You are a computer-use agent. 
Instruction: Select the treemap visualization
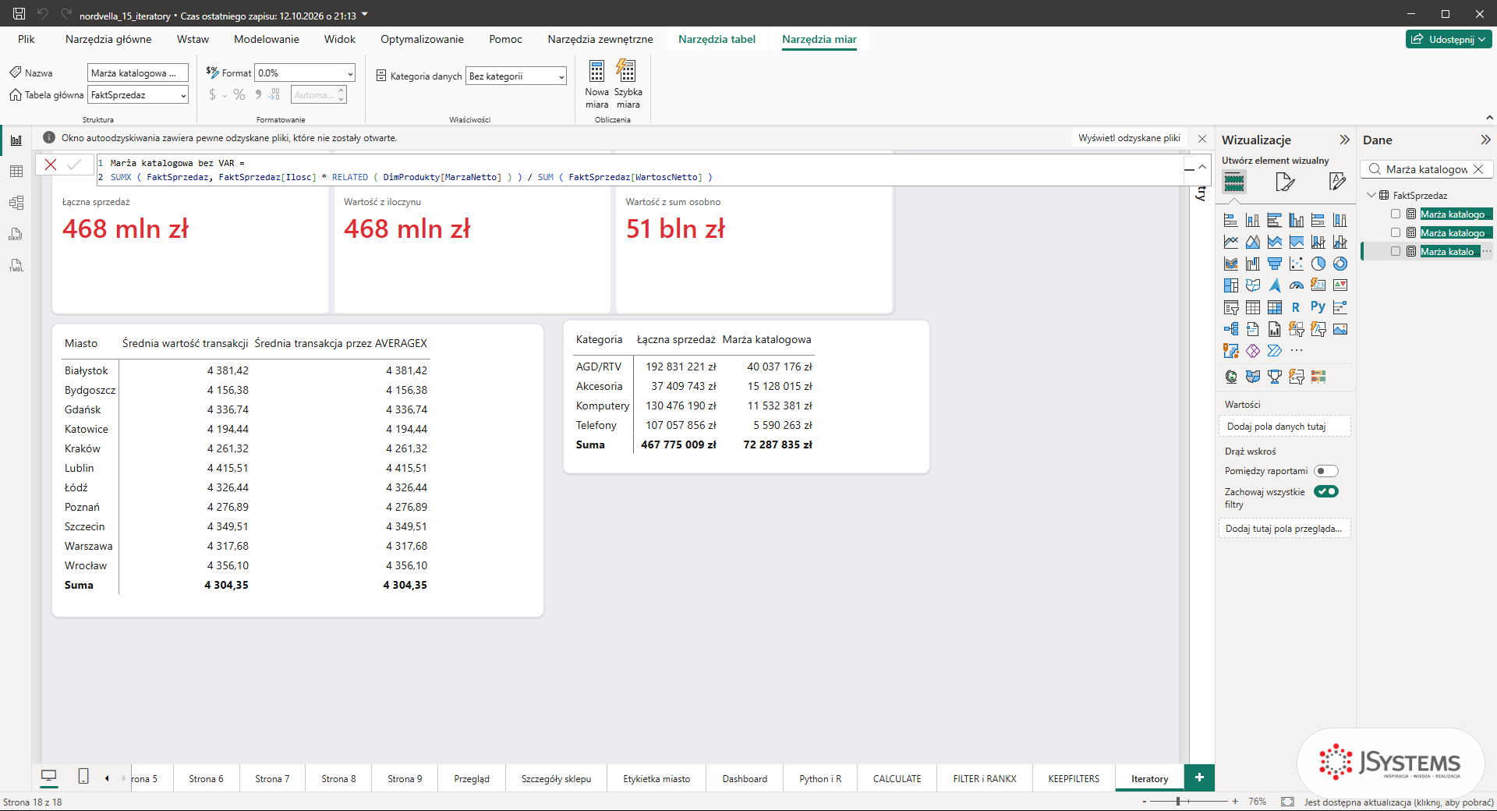[x=1230, y=285]
